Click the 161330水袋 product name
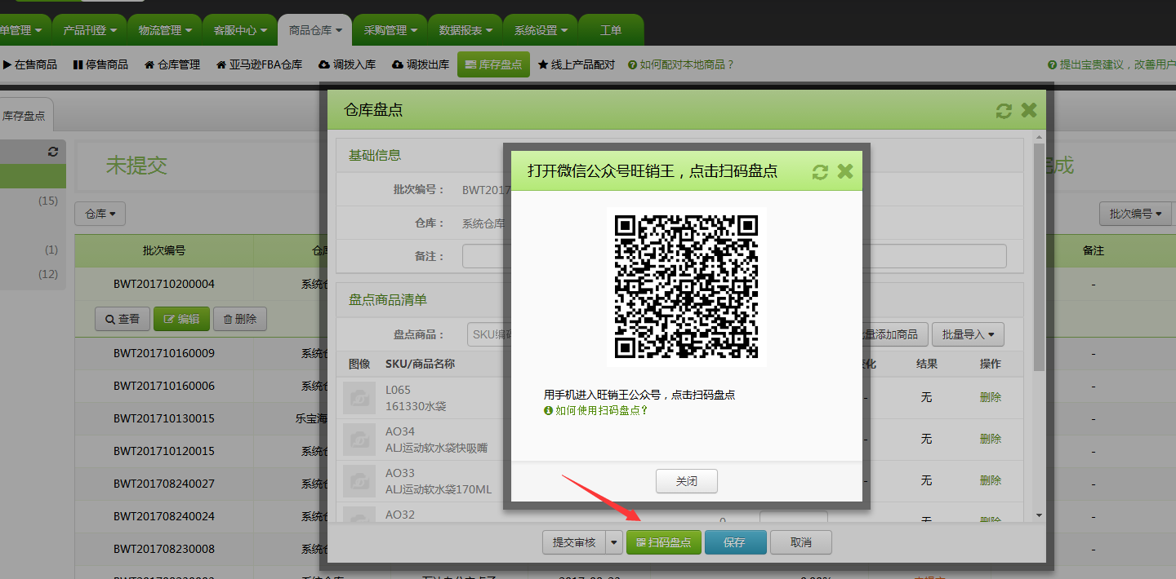 click(416, 406)
